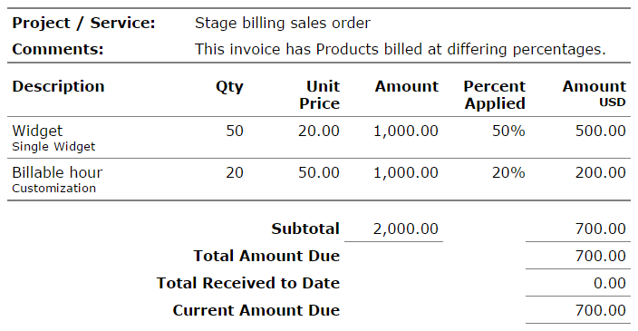Select the 20% percent applied value

tap(508, 172)
